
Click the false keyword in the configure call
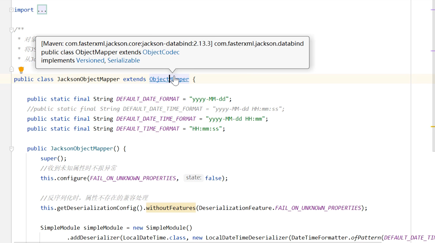(213, 178)
